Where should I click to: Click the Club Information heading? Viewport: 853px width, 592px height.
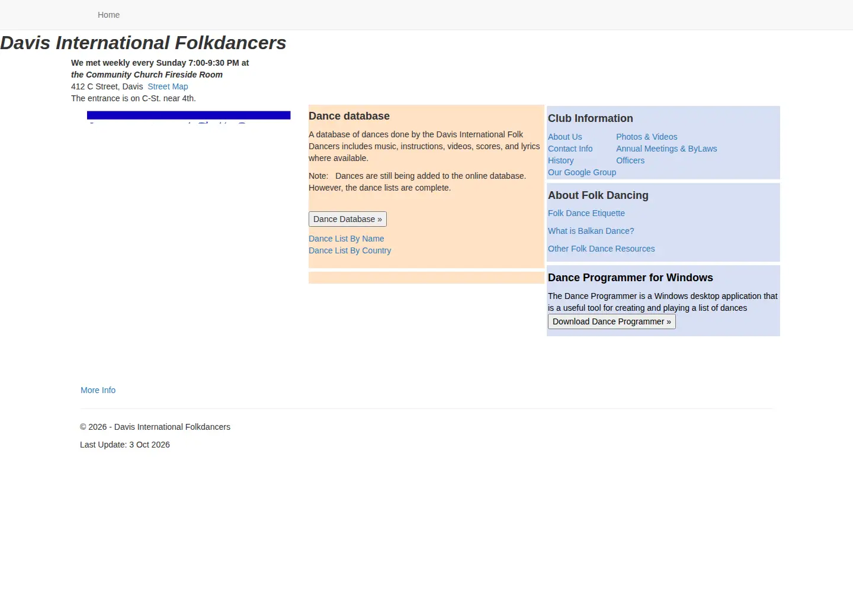point(590,118)
